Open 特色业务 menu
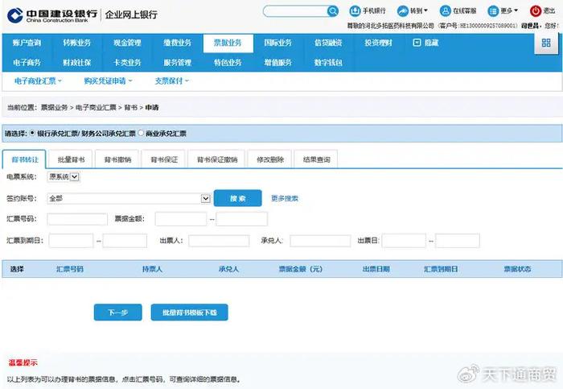 point(228,63)
